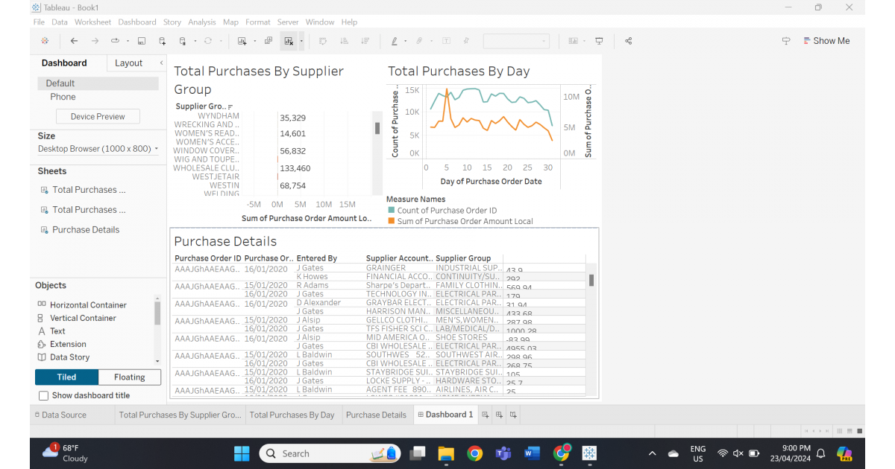
Task: Collapse the side pane with chevron
Action: (x=161, y=63)
